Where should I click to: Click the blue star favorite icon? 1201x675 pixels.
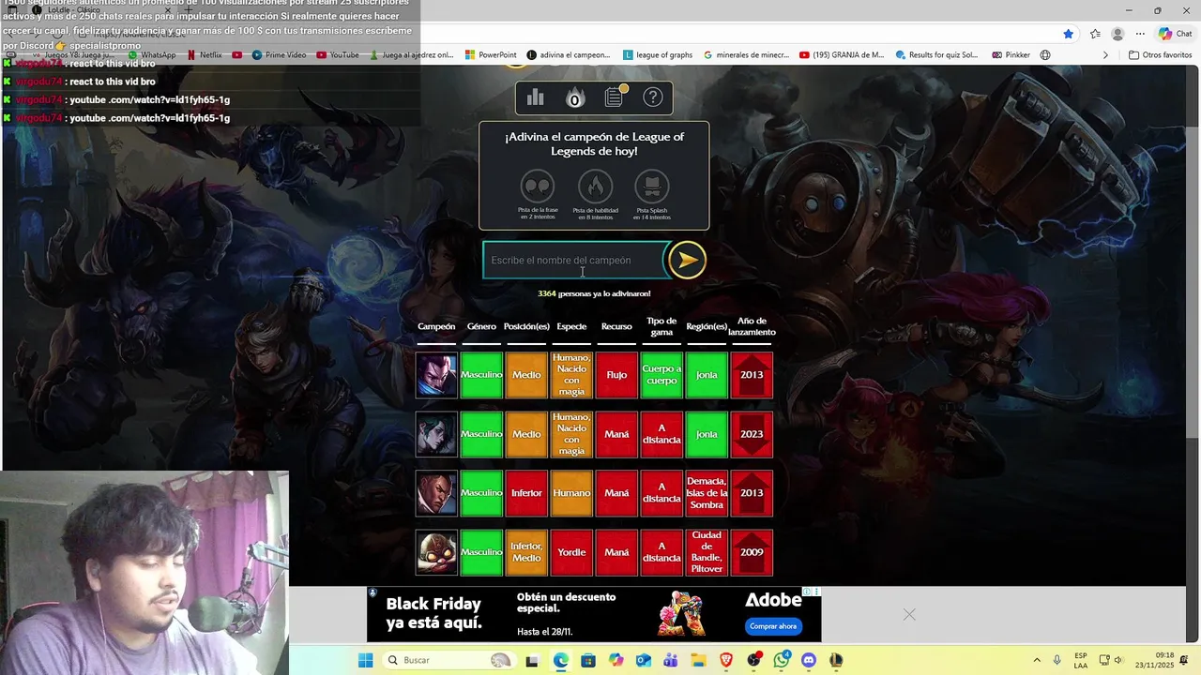point(1068,34)
